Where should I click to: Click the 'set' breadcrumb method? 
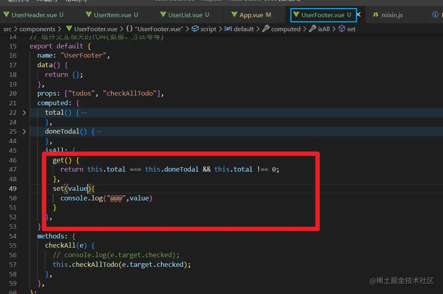pos(351,29)
